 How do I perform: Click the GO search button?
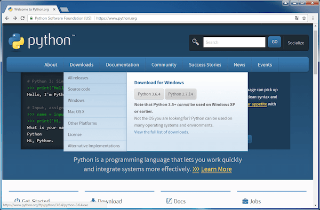(x=275, y=42)
